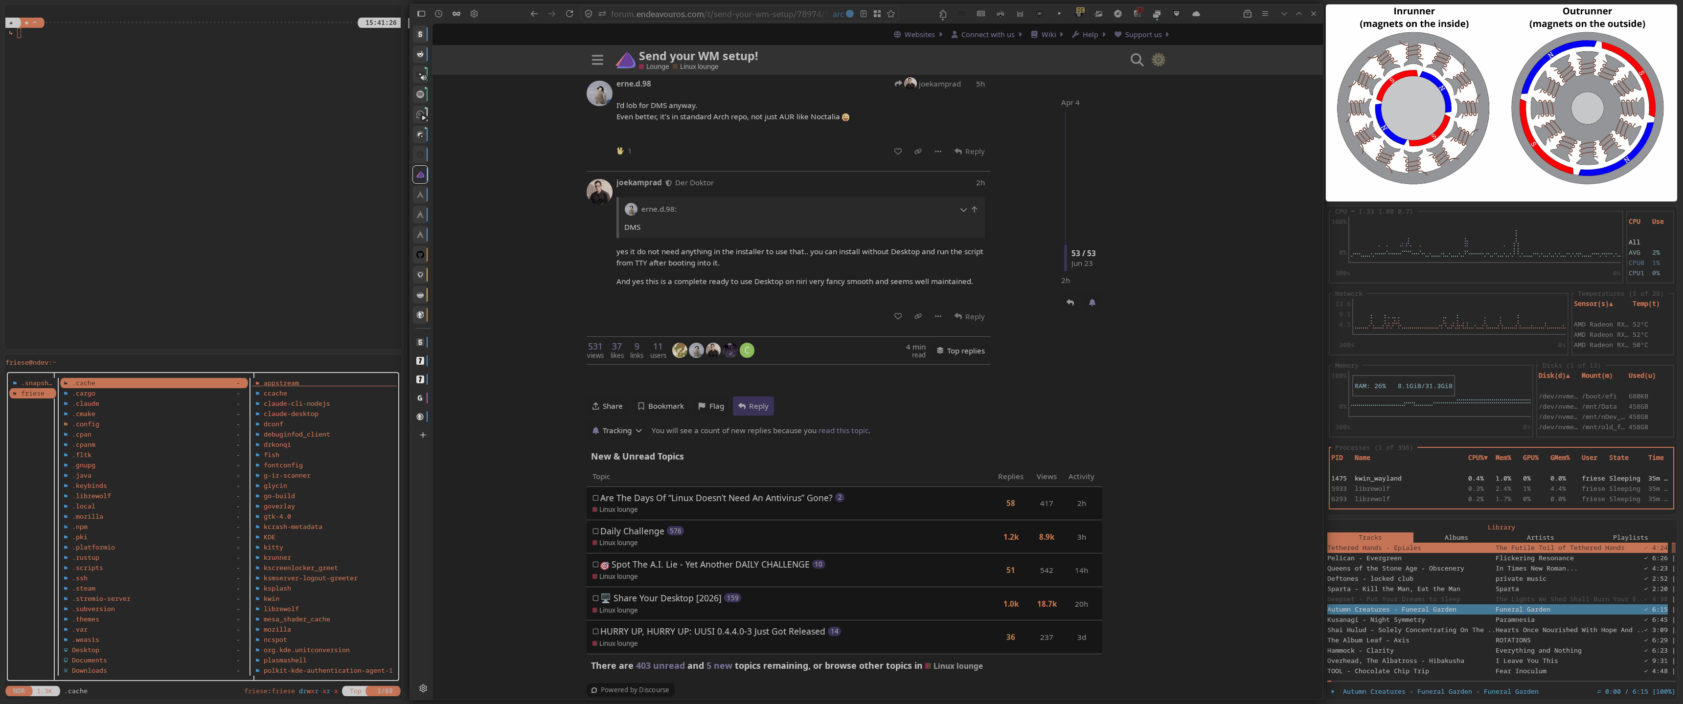Open the .config folder in file manager
This screenshot has width=1683, height=704.
[154, 424]
